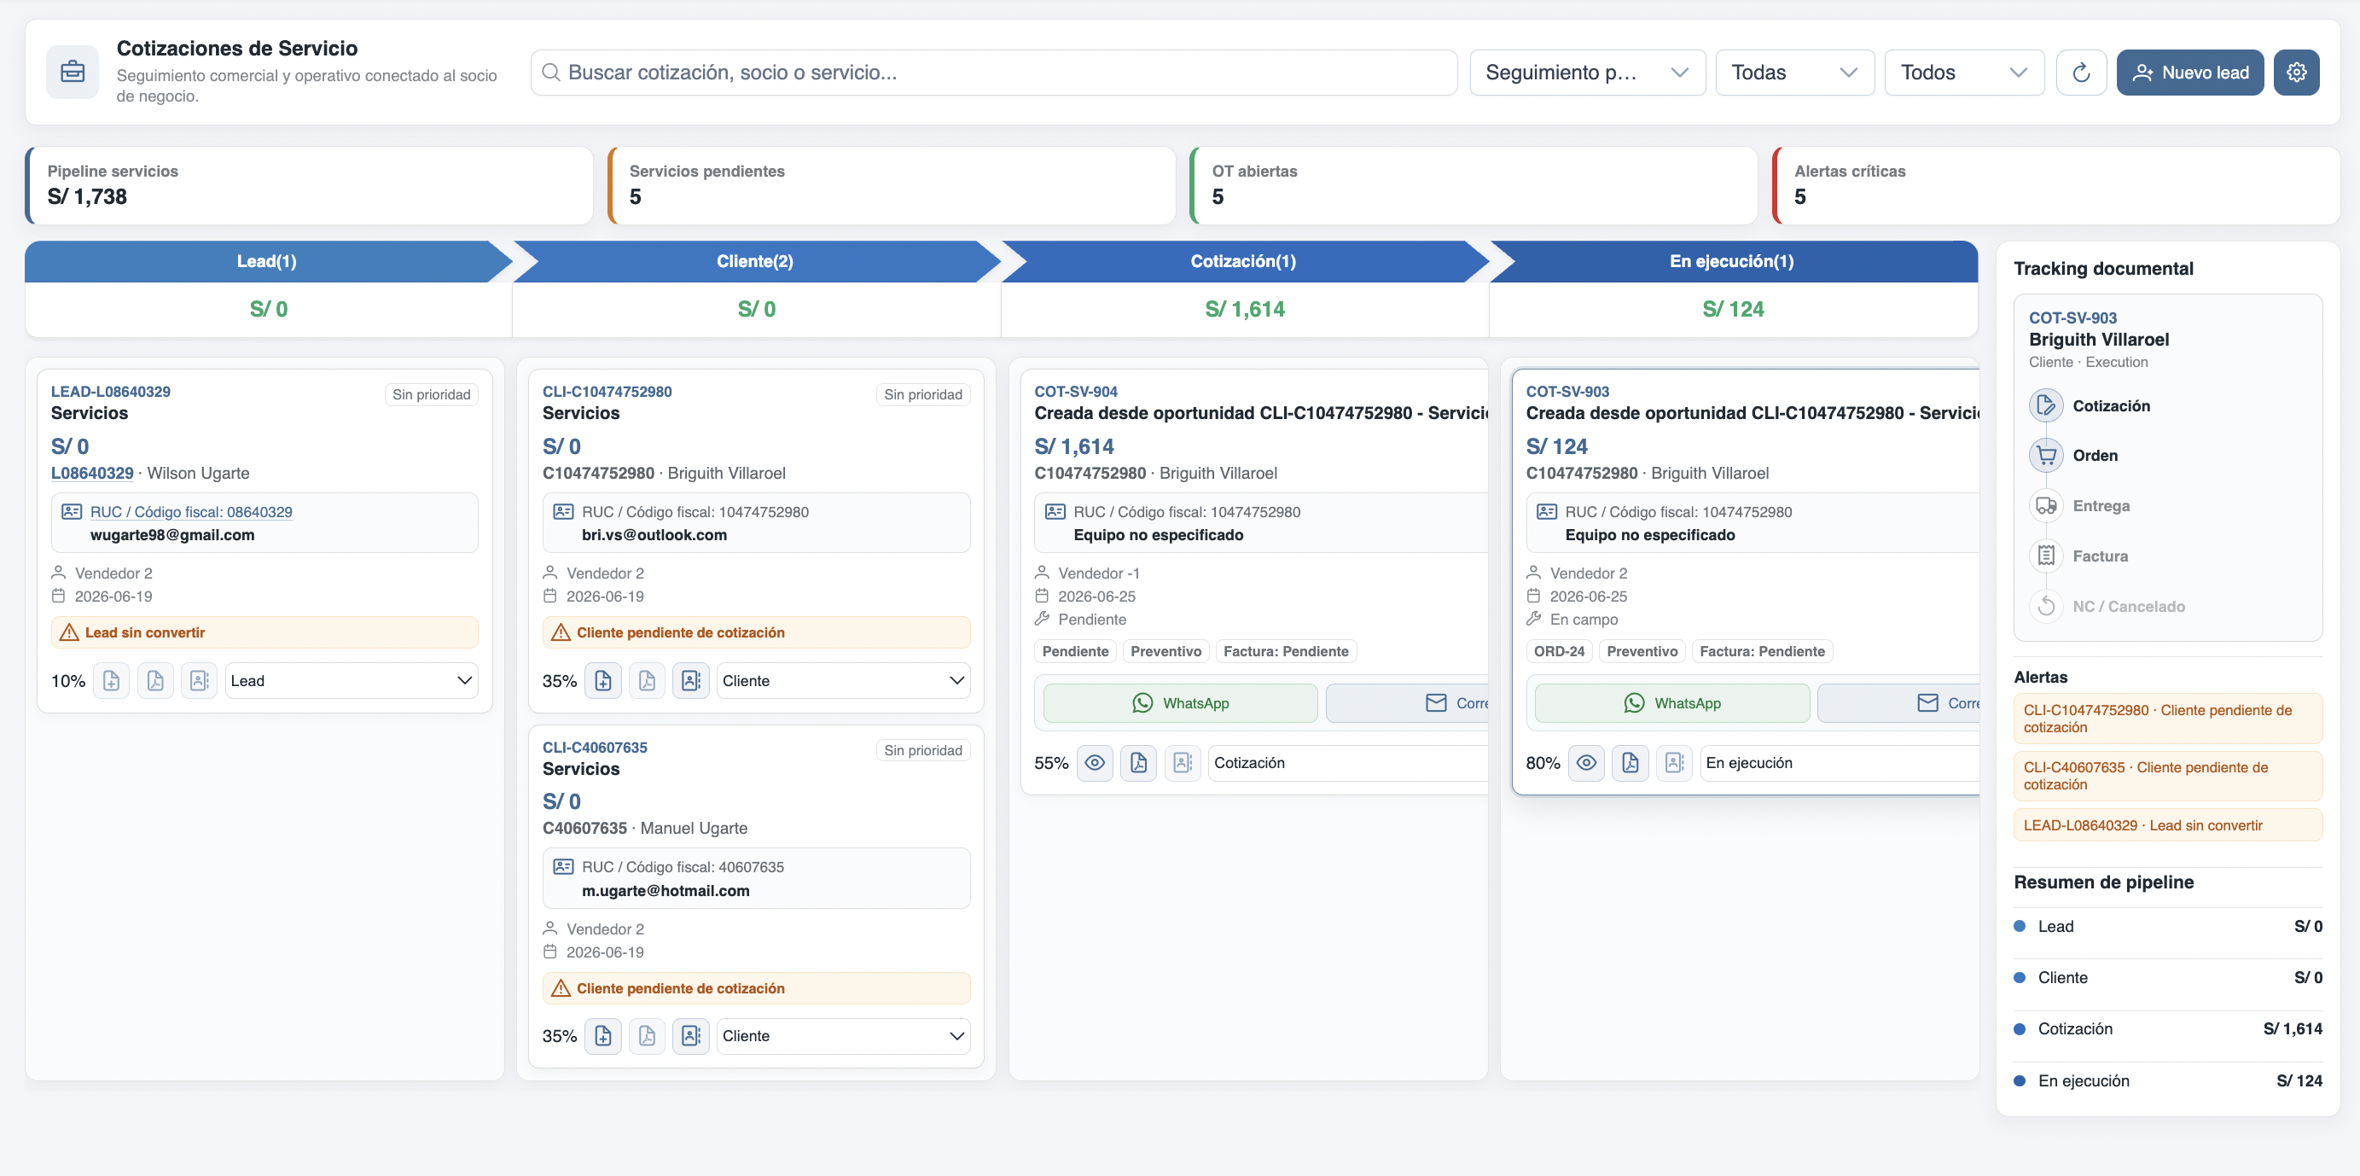Click alert CLI-C10474752980 Cliente pendiente de cotización
The height and width of the screenshot is (1176, 2360).
click(2168, 719)
